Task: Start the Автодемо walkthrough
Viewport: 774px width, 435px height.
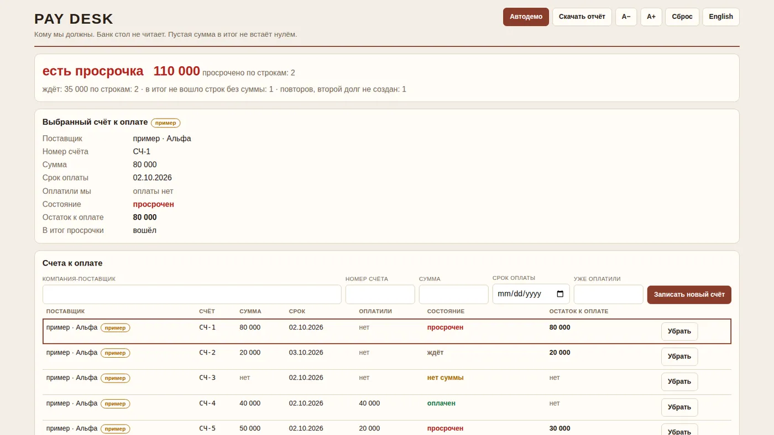Action: (x=526, y=17)
